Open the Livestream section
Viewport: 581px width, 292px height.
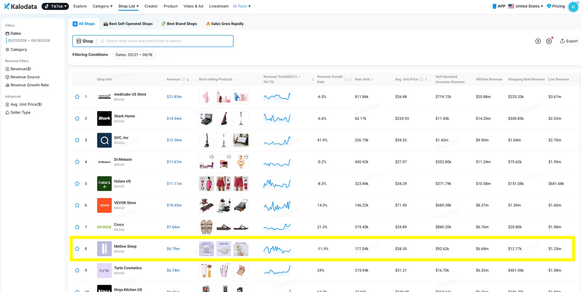(219, 6)
